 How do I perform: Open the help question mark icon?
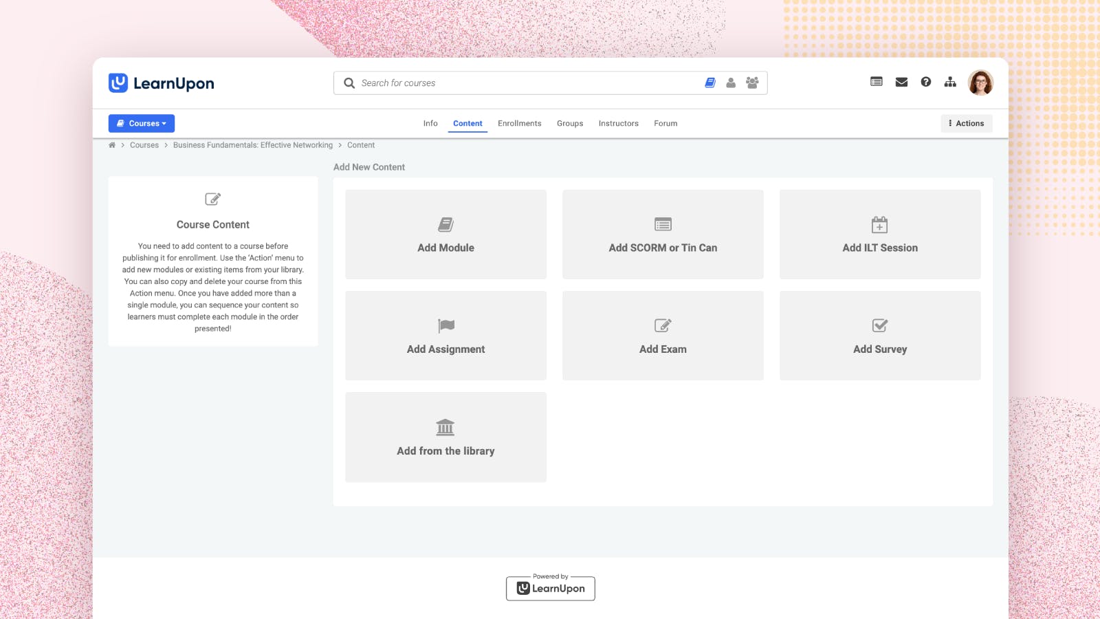click(925, 82)
